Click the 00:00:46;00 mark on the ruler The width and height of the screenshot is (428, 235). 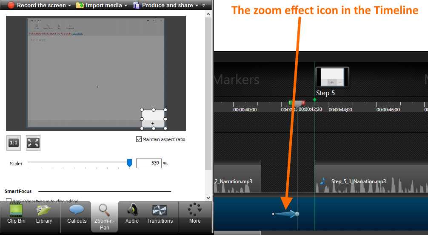click(388, 110)
